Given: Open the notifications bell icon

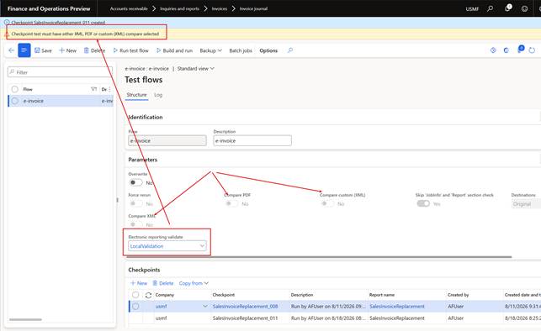Looking at the screenshot, I should click(x=507, y=8).
